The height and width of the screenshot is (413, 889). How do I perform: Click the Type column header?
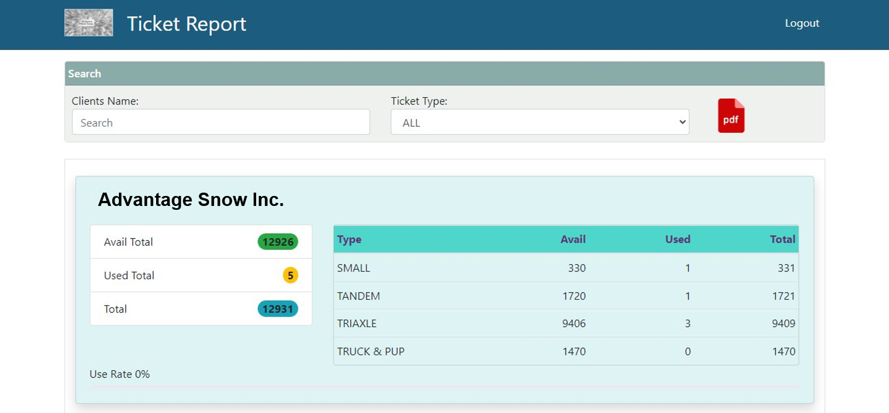tap(349, 239)
